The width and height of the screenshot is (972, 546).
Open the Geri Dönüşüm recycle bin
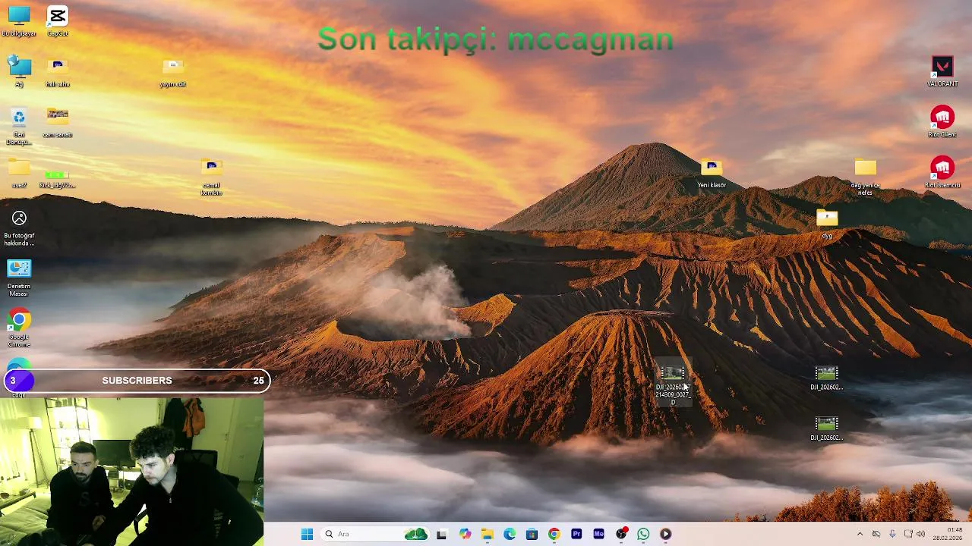(19, 126)
